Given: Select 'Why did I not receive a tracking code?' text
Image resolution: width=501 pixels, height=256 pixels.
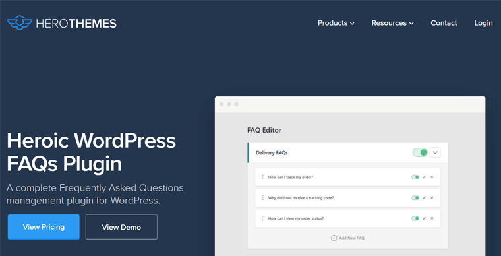Looking at the screenshot, I should (301, 198).
